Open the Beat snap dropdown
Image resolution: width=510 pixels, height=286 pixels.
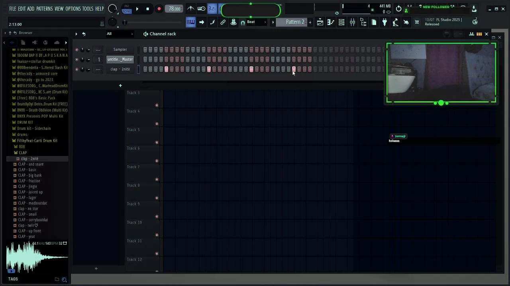[257, 22]
